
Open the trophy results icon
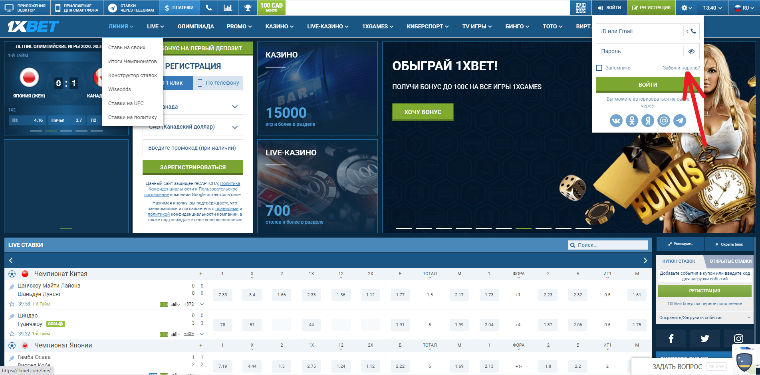[248, 8]
